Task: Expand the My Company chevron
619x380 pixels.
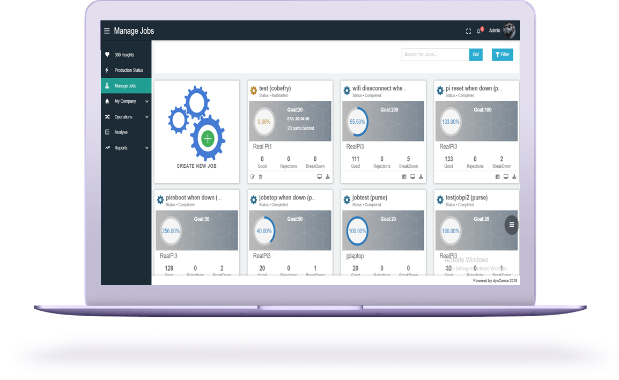Action: pyautogui.click(x=147, y=101)
